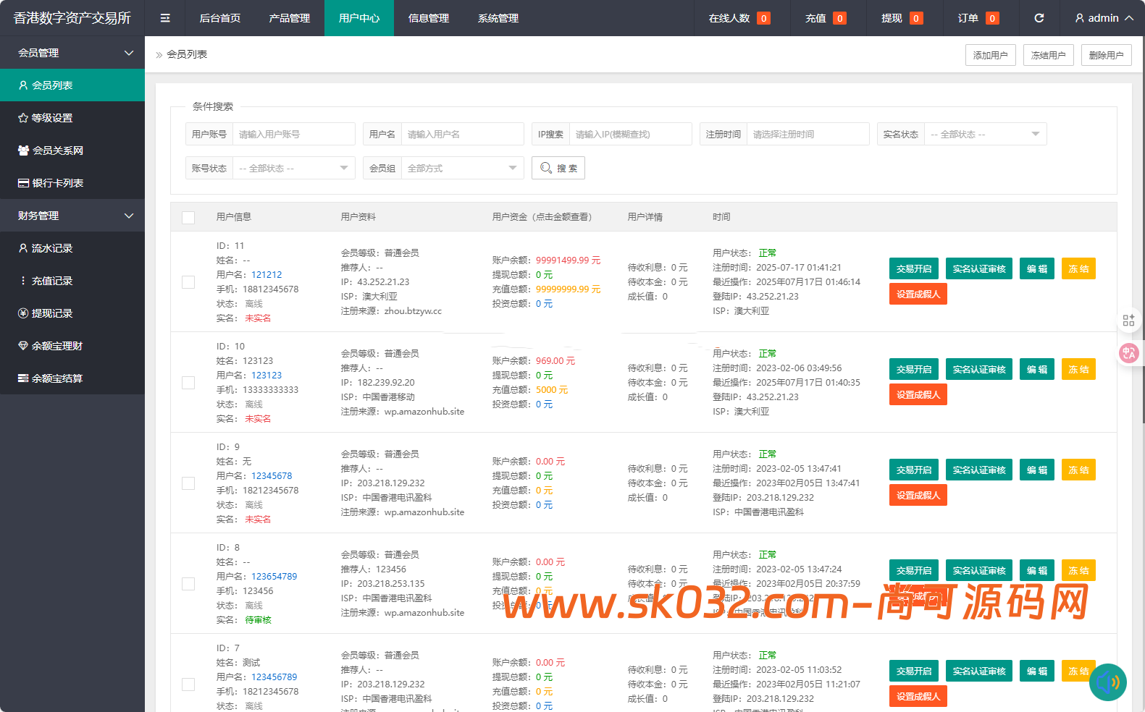Click 未实名 status for user ID 9
The width and height of the screenshot is (1145, 712).
(x=258, y=520)
